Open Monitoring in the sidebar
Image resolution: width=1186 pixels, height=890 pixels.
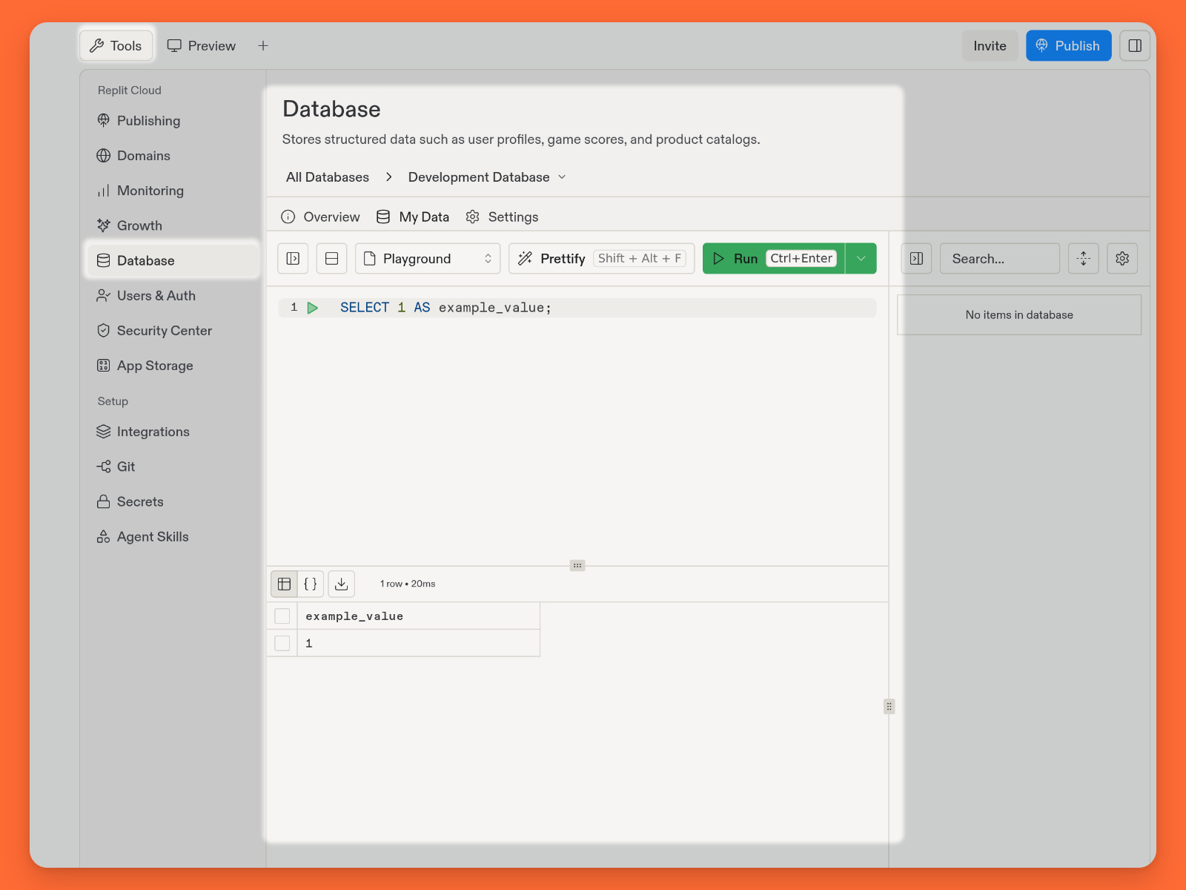coord(172,191)
